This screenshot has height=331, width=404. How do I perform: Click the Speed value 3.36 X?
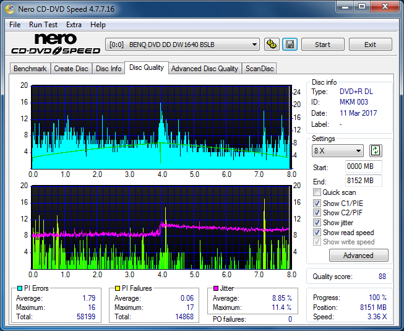(377, 317)
